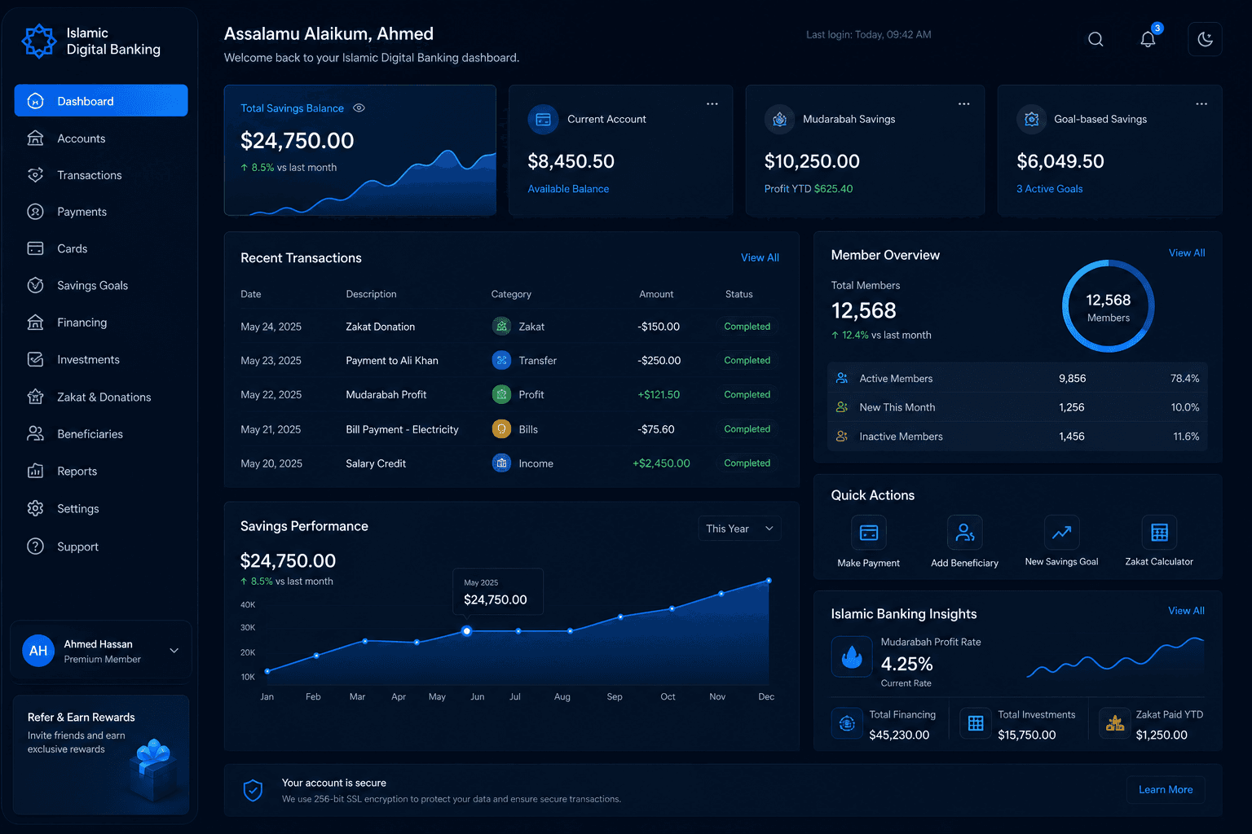Click the Learn More button
Image resolution: width=1252 pixels, height=834 pixels.
click(1166, 790)
